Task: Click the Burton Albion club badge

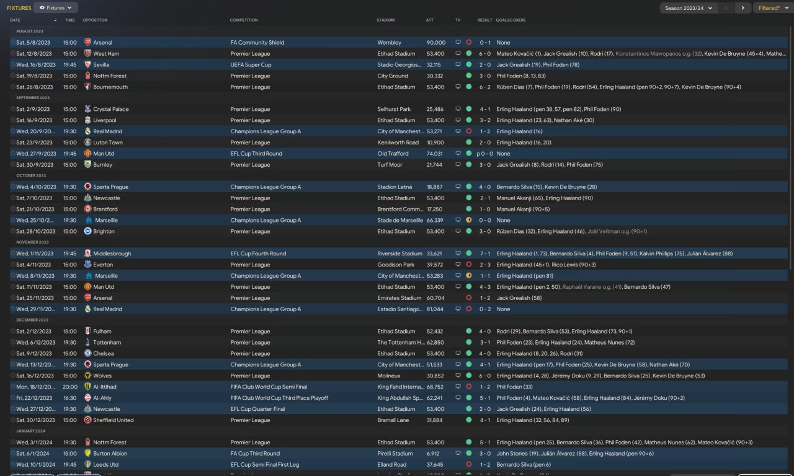Action: click(x=87, y=454)
